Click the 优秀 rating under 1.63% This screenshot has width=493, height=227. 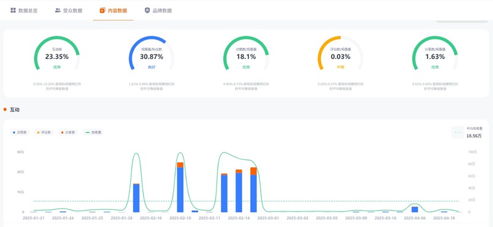(435, 67)
